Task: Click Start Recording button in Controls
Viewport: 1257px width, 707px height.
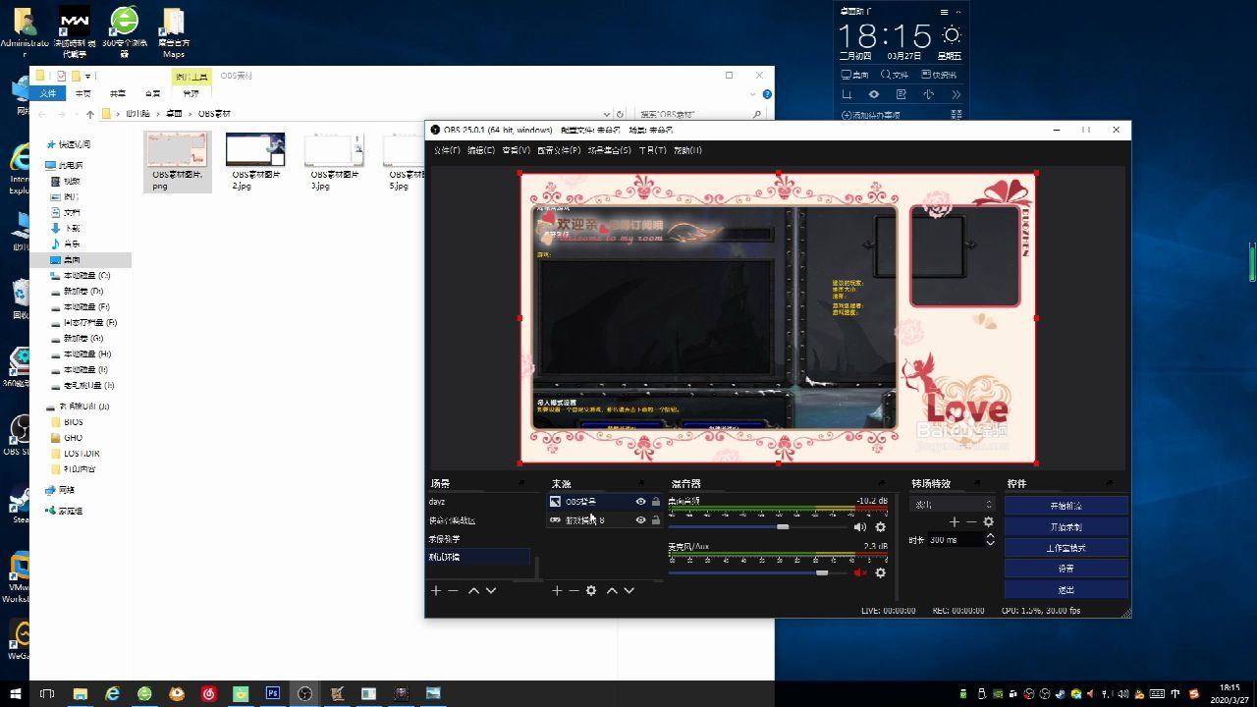Action: tap(1066, 526)
